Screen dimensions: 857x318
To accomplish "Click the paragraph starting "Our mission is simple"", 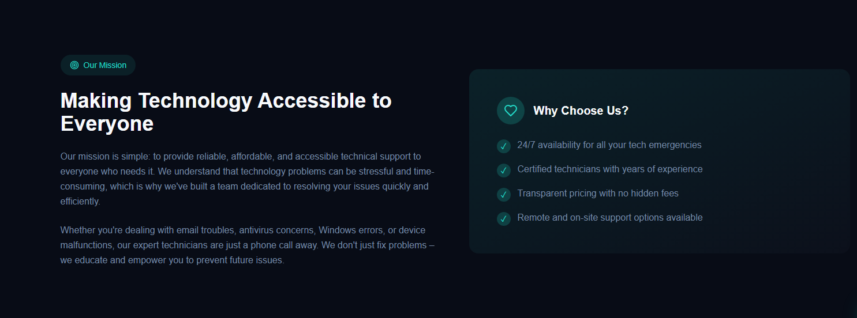I will pyautogui.click(x=247, y=179).
